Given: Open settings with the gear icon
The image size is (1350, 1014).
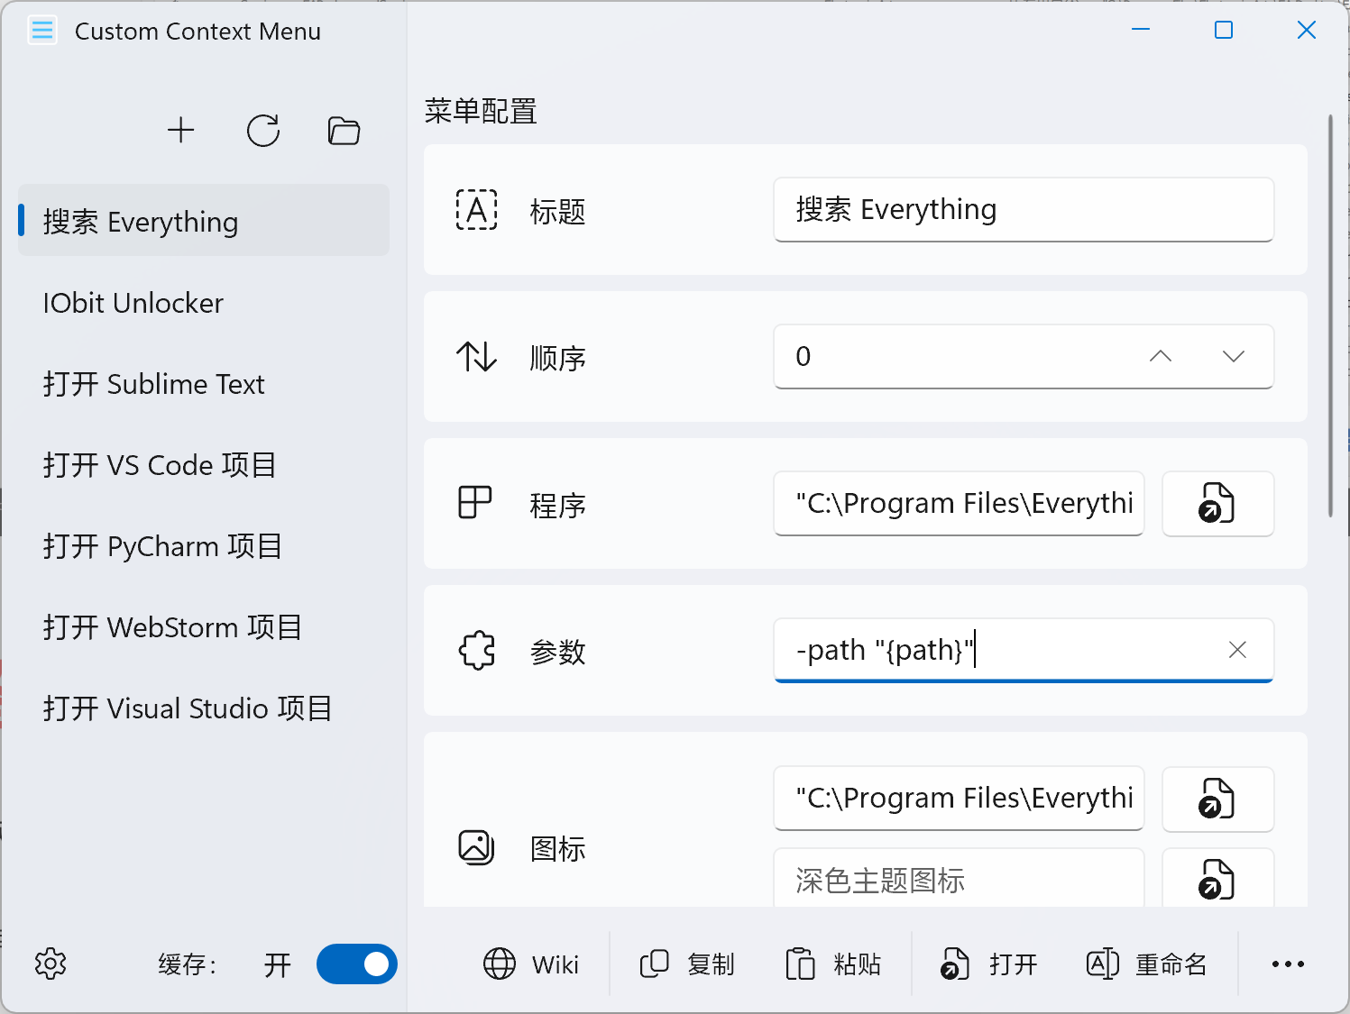Looking at the screenshot, I should 51,964.
